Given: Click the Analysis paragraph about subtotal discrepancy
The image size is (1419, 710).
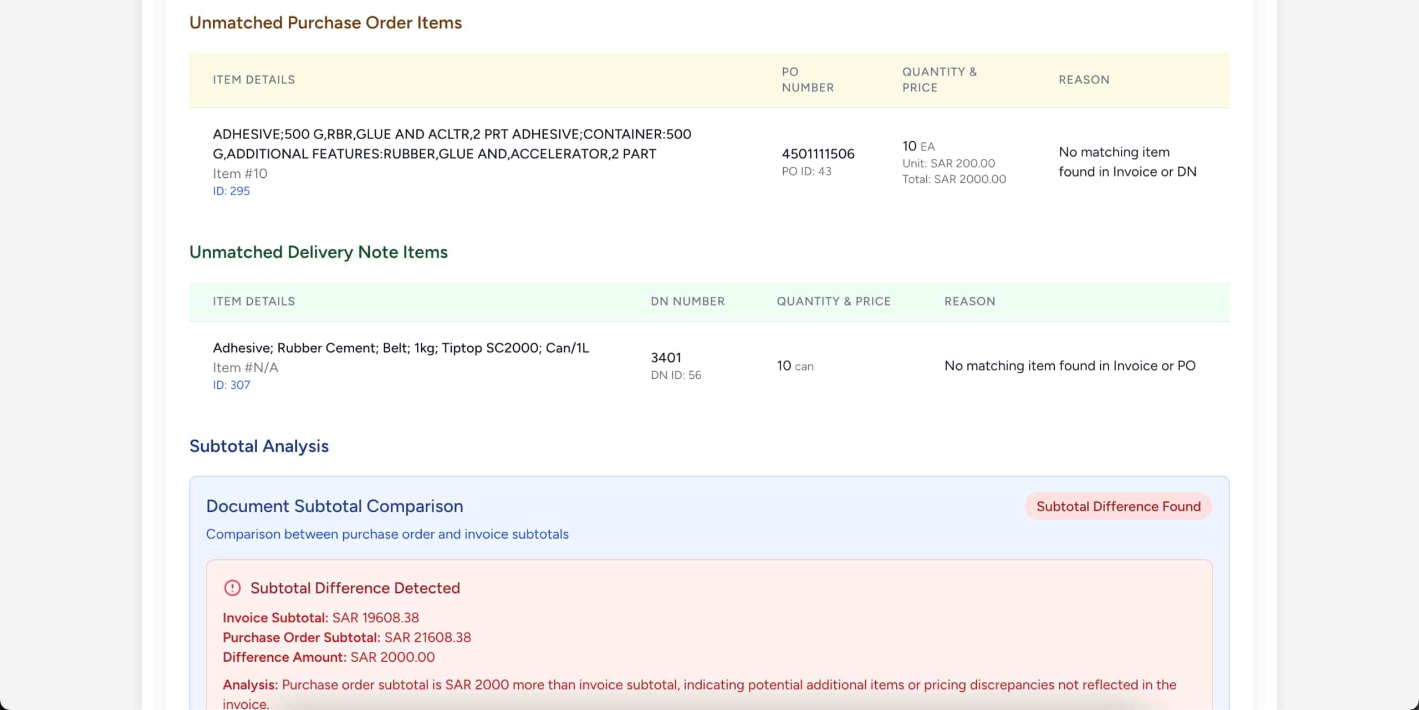Looking at the screenshot, I should [700, 694].
